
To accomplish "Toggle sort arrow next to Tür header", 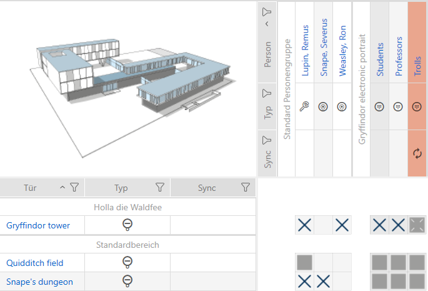I will (62, 186).
